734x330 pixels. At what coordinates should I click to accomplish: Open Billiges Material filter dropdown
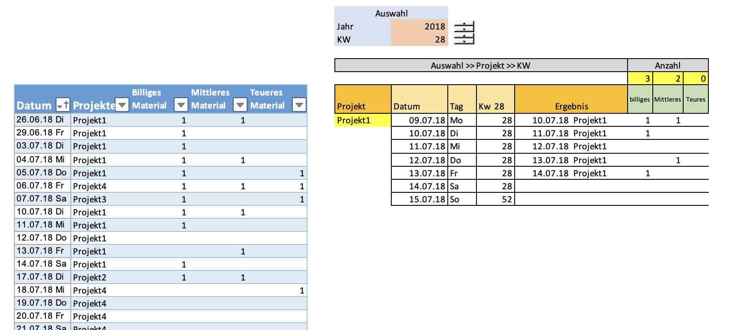(181, 105)
